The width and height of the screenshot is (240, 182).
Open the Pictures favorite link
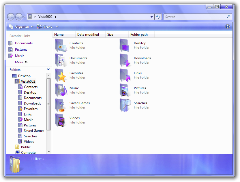click(x=21, y=50)
